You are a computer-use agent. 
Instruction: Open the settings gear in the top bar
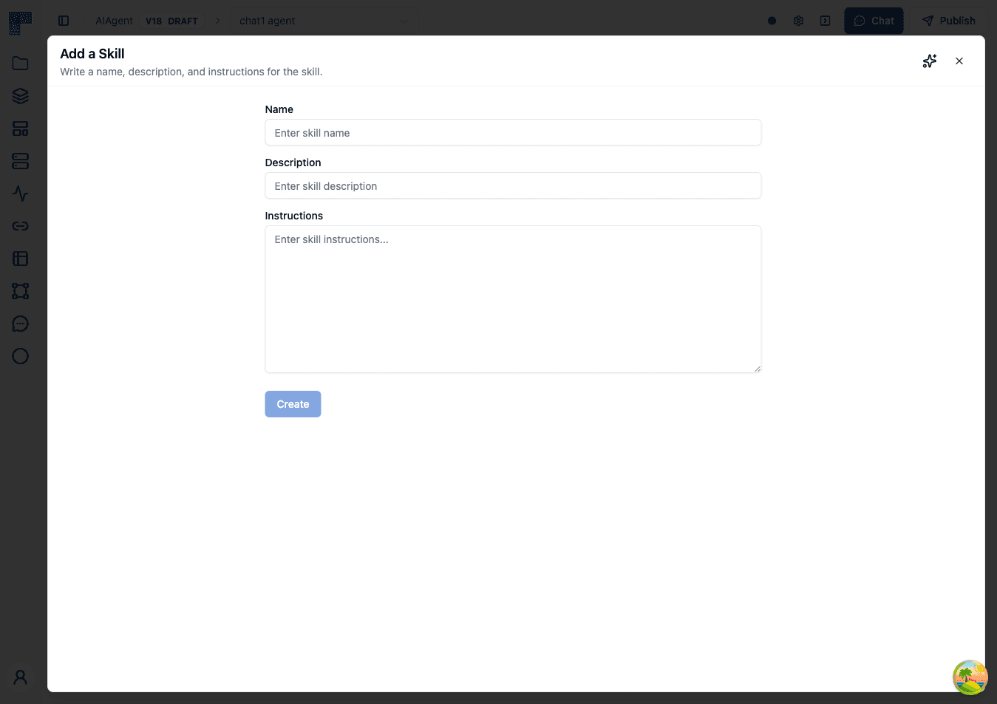point(798,21)
